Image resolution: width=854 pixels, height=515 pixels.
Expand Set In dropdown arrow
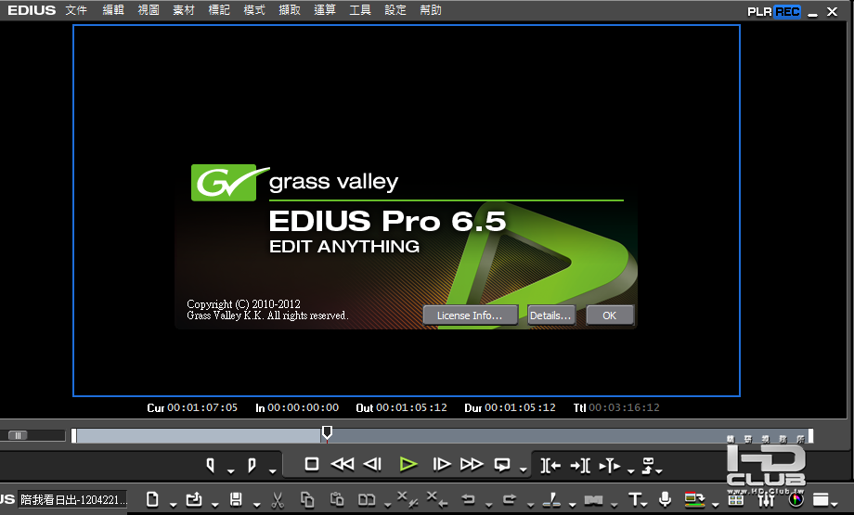tap(231, 470)
